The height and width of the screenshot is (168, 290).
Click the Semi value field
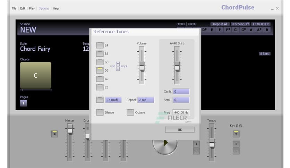point(181,100)
